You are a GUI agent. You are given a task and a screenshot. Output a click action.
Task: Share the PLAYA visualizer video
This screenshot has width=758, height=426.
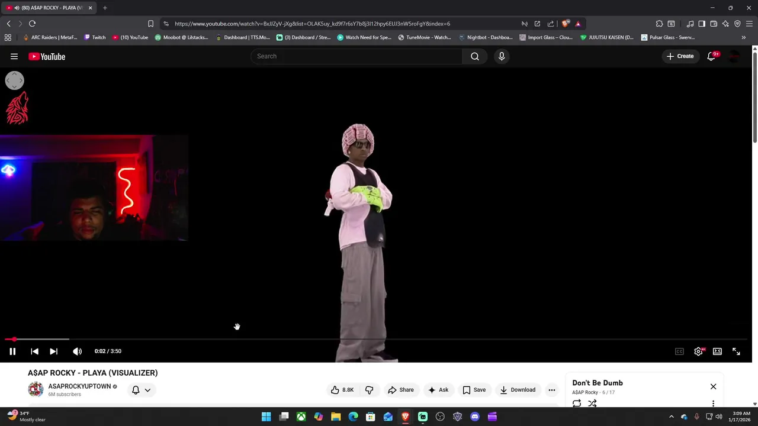coord(401,390)
